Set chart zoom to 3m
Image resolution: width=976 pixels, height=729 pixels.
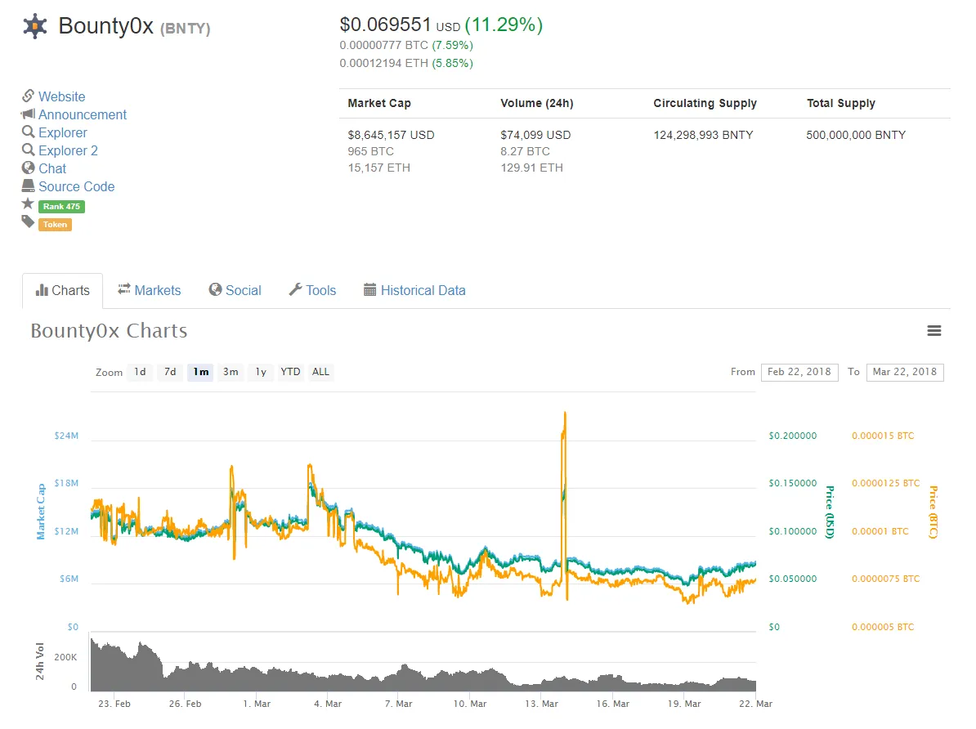(231, 373)
